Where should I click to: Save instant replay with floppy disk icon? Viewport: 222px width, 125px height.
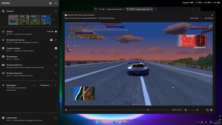(51, 40)
